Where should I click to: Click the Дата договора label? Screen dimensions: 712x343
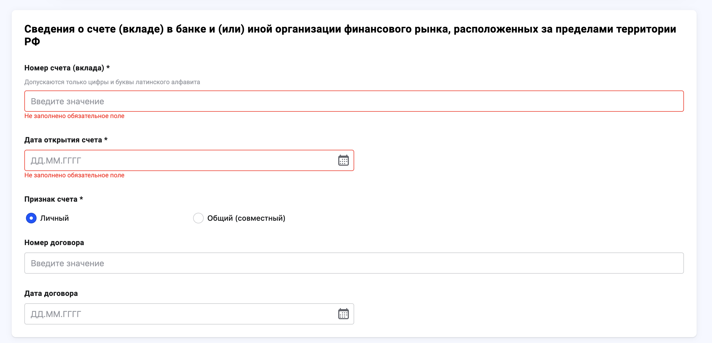(x=51, y=293)
